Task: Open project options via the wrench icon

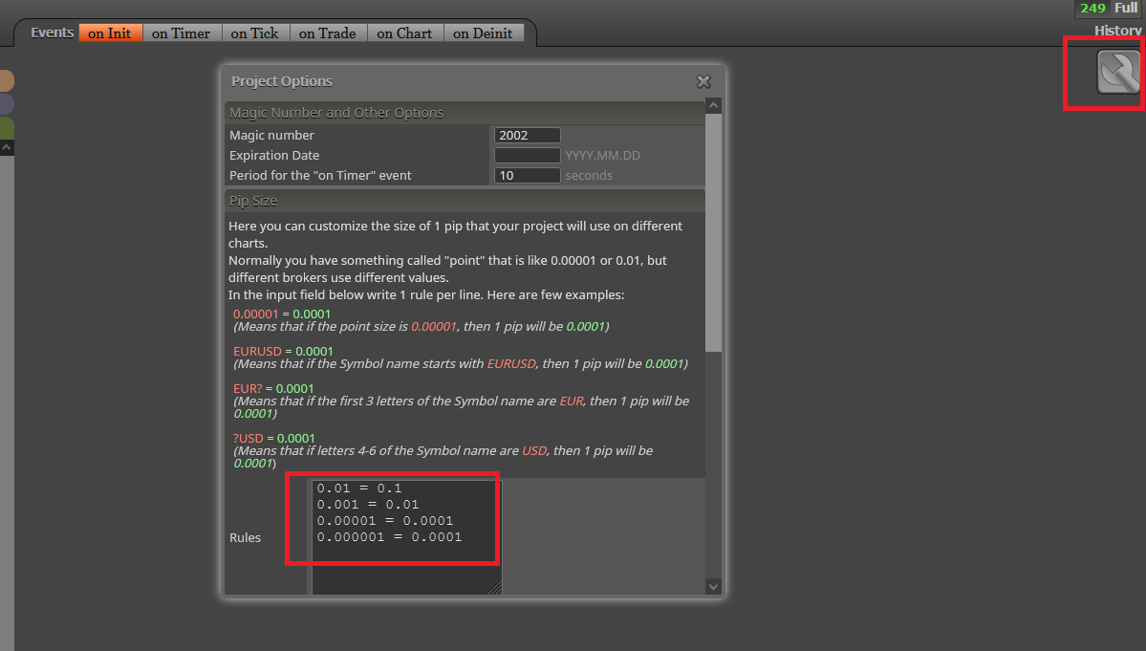Action: [x=1118, y=72]
